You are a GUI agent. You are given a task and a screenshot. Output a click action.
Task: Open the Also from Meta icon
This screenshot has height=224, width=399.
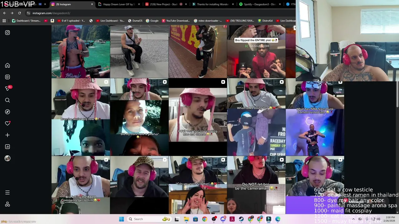point(7,204)
